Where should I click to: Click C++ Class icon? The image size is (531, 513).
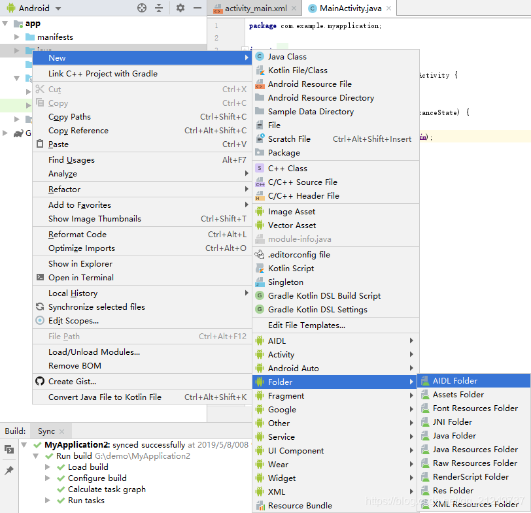260,168
